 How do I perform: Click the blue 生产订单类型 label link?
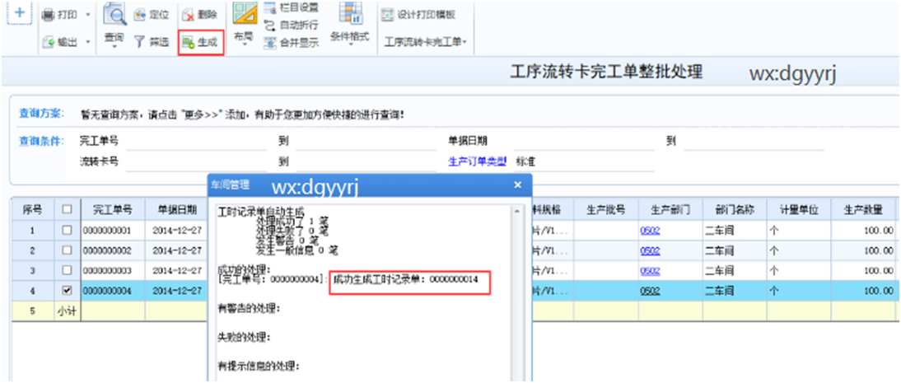tap(478, 161)
